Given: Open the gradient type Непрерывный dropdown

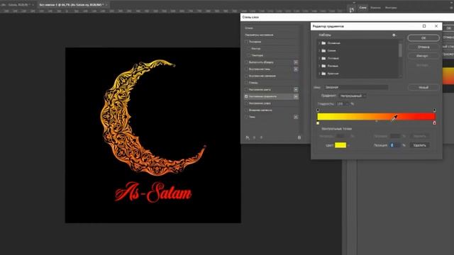Looking at the screenshot, I should tap(353, 96).
